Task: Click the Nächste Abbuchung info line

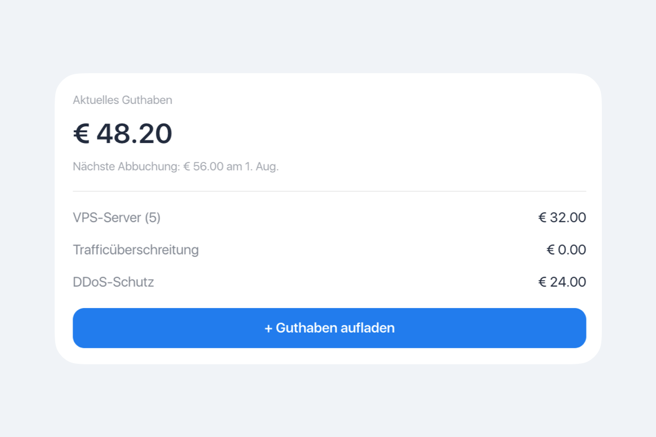Action: 175,167
